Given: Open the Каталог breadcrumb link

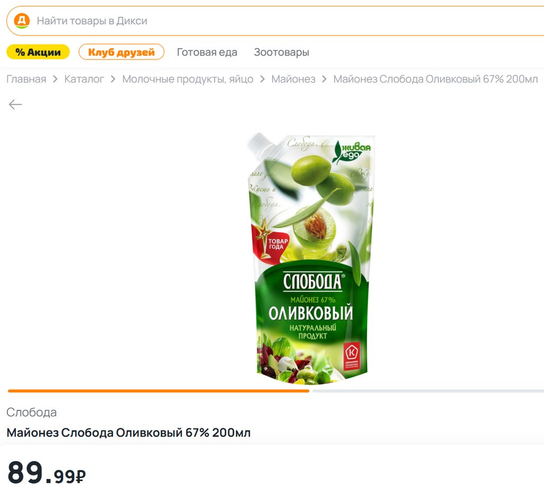Looking at the screenshot, I should click(84, 79).
